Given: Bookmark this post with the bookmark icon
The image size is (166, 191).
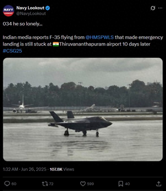Looking at the screenshot, I should [121, 184].
